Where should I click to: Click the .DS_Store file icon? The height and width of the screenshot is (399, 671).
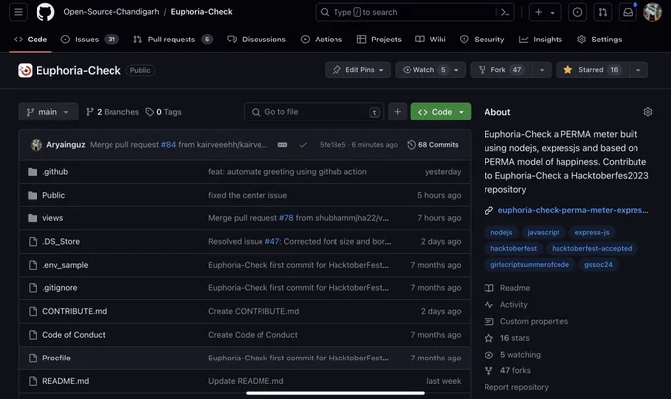click(x=33, y=241)
